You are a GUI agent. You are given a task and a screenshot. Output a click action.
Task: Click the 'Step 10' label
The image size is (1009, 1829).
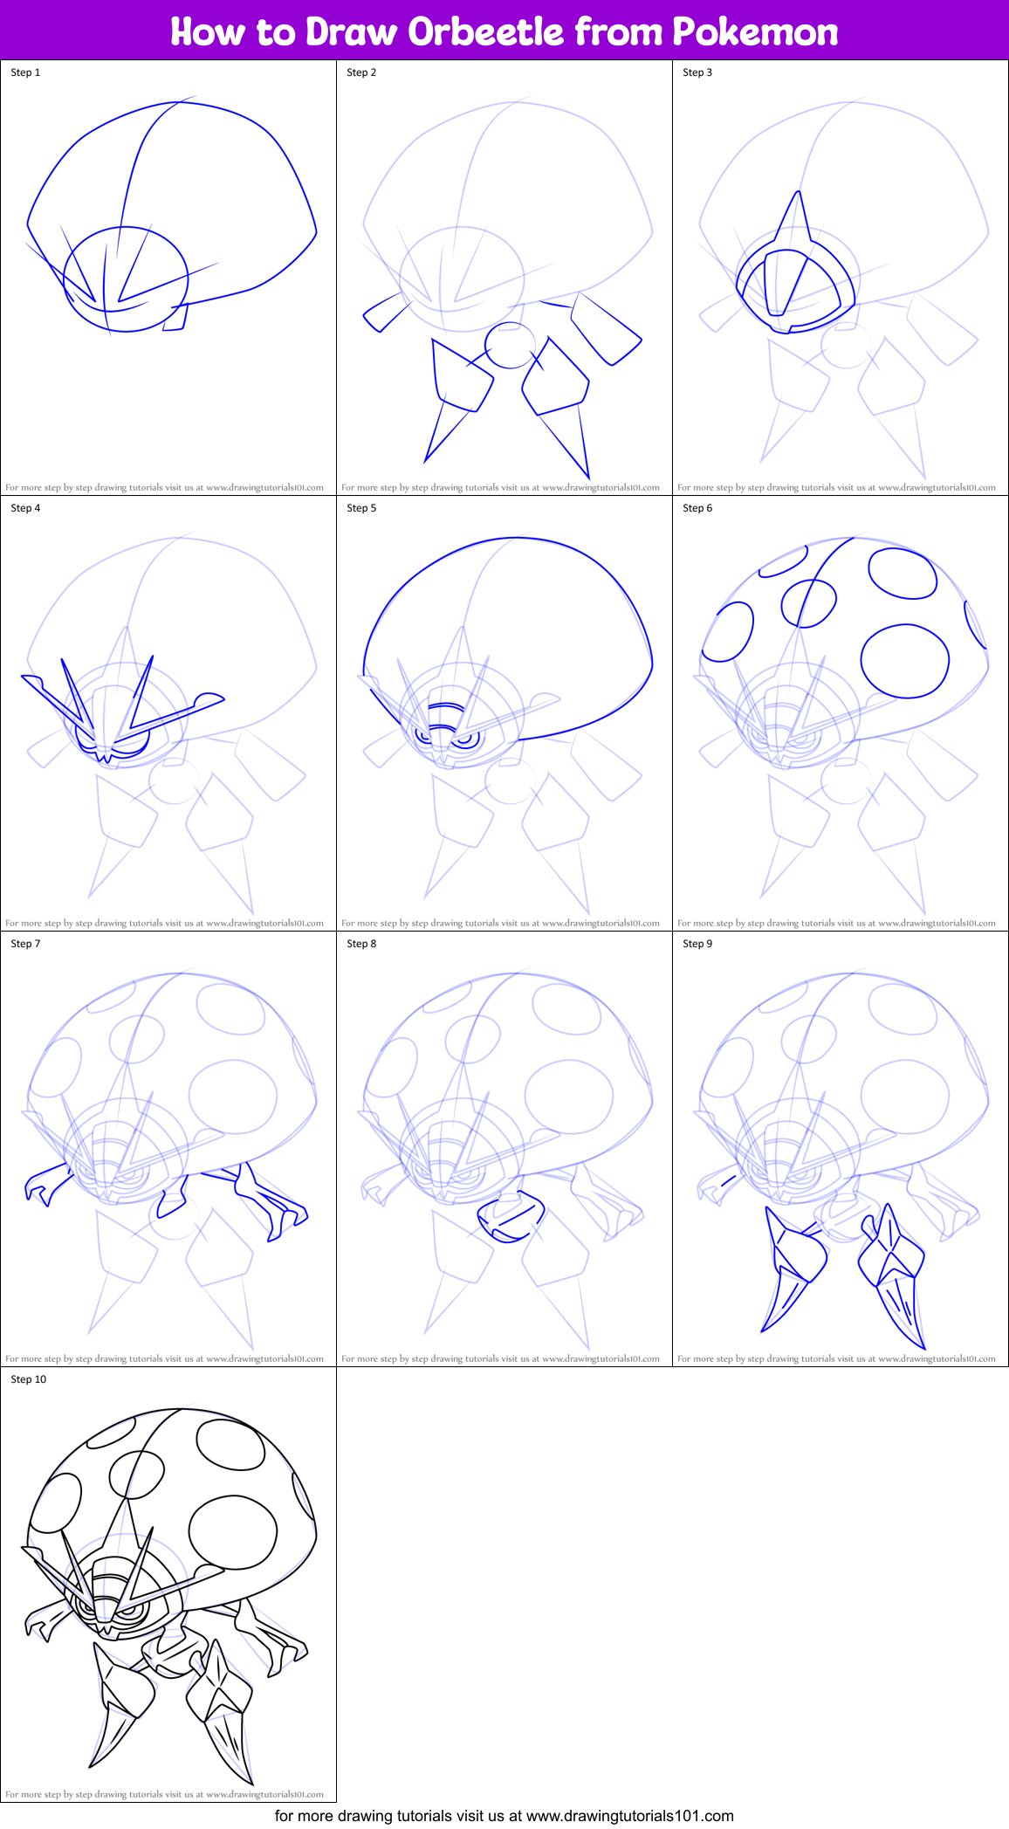(x=29, y=1379)
